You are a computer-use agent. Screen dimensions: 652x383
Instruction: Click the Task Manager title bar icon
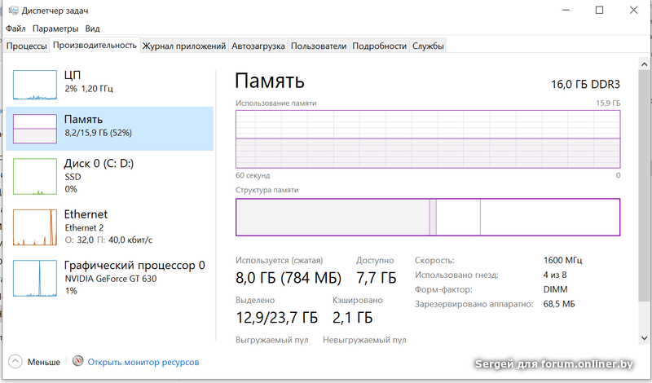point(13,10)
